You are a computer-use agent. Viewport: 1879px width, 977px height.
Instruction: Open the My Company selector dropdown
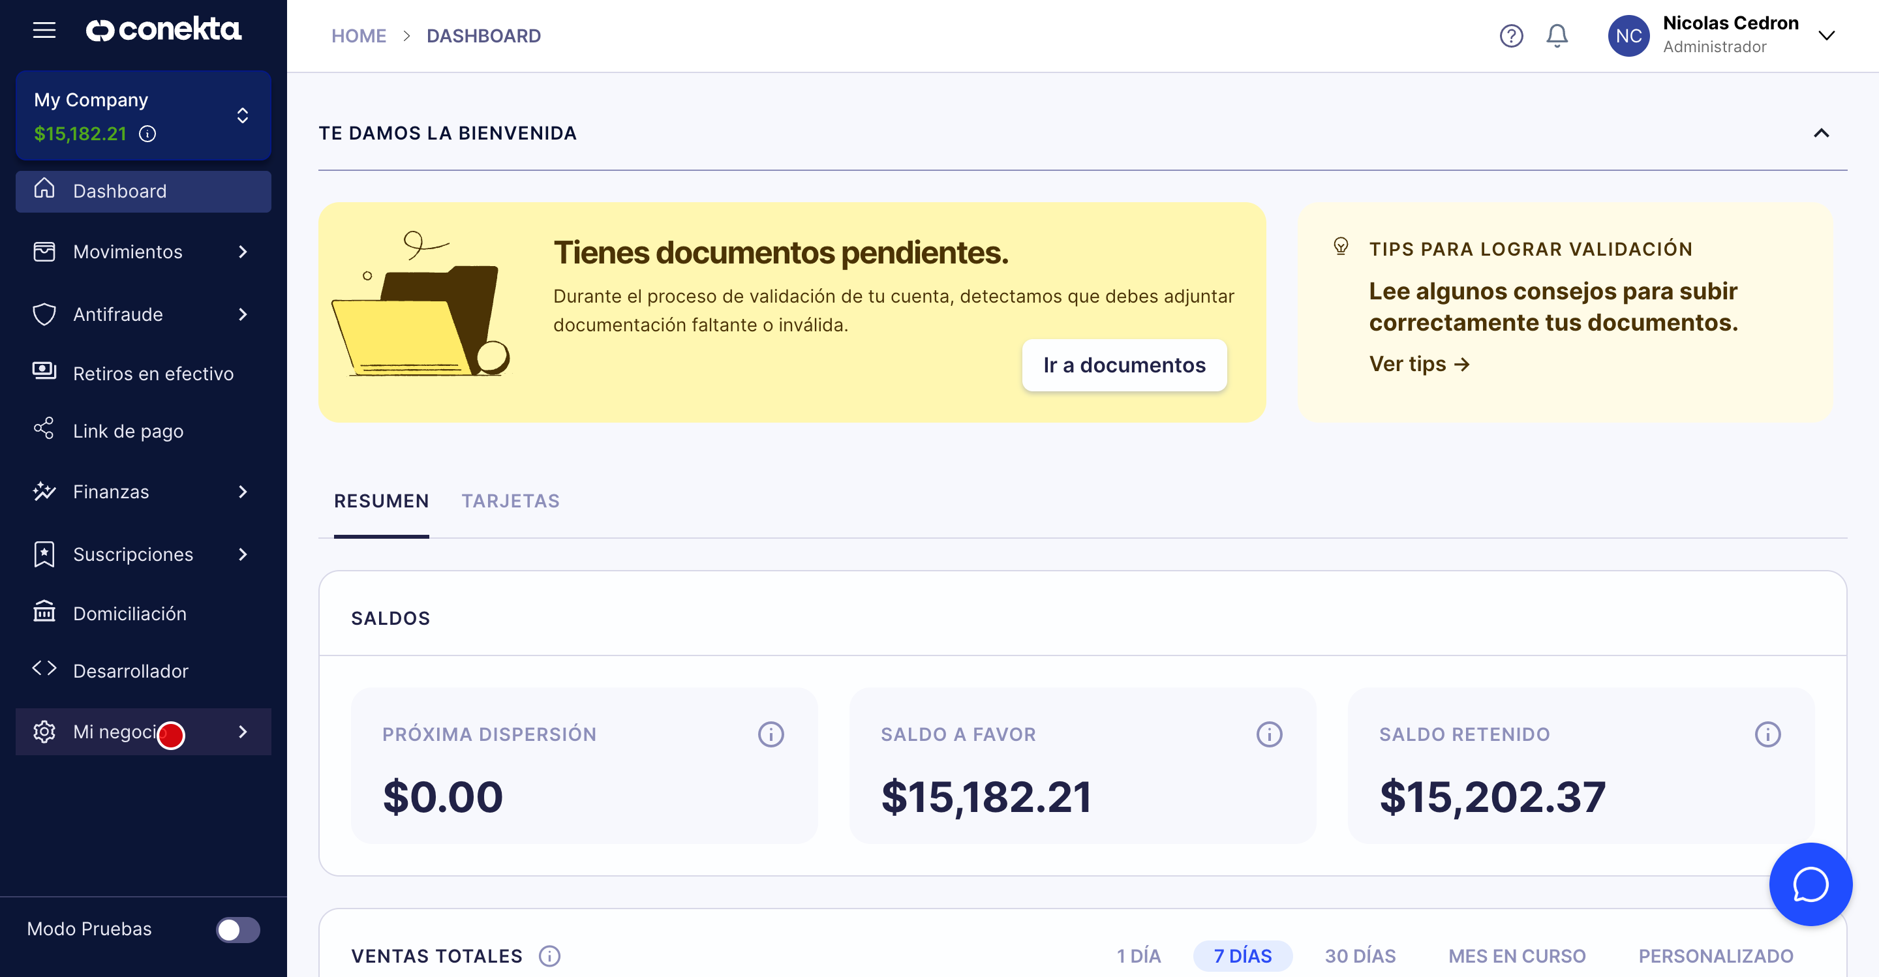[x=242, y=115]
